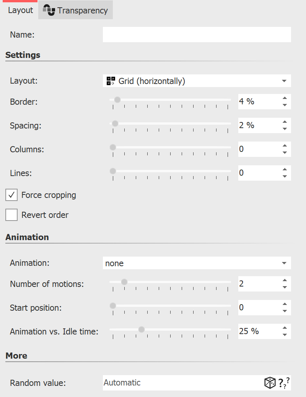Increase the Border percentage stepper
The image size is (306, 397).
pyautogui.click(x=285, y=99)
